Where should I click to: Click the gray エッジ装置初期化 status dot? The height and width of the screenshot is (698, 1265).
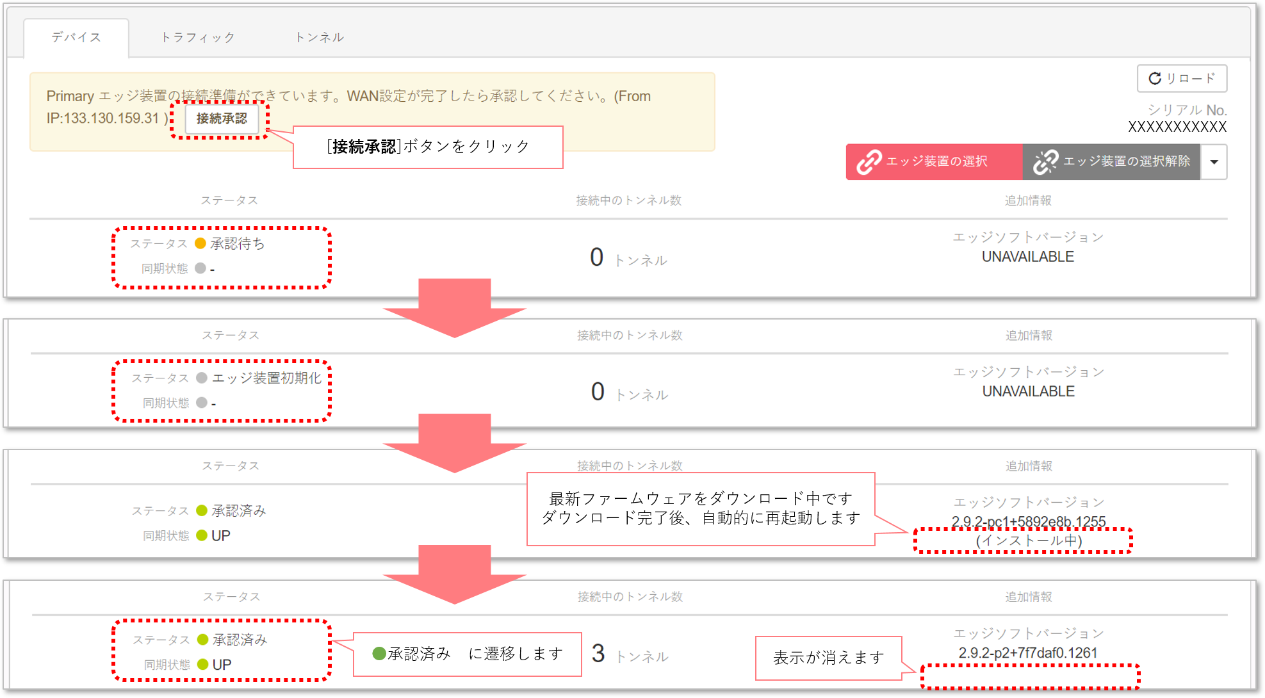point(202,378)
